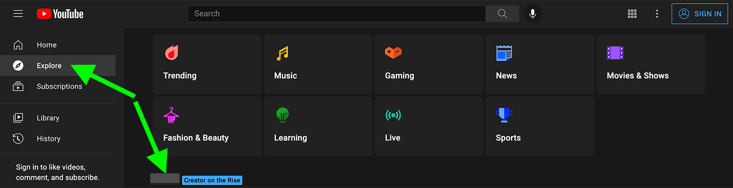Click into the Search input field
This screenshot has width=733, height=188.
(x=337, y=14)
